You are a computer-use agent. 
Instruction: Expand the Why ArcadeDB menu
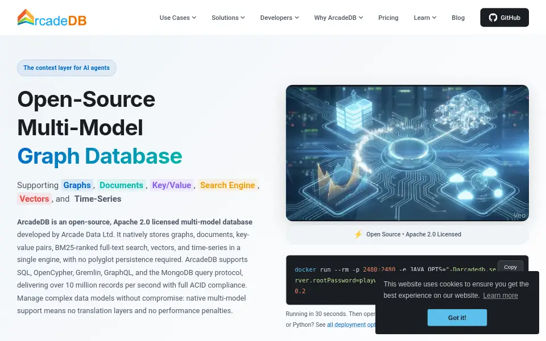[338, 18]
